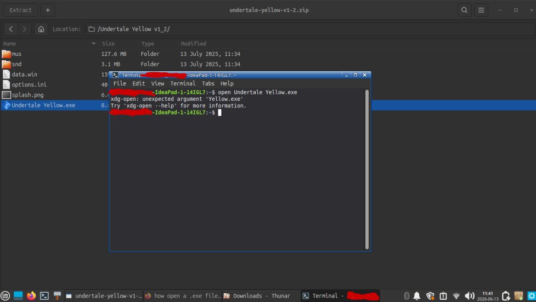Open the Terminal View menu

[x=157, y=83]
